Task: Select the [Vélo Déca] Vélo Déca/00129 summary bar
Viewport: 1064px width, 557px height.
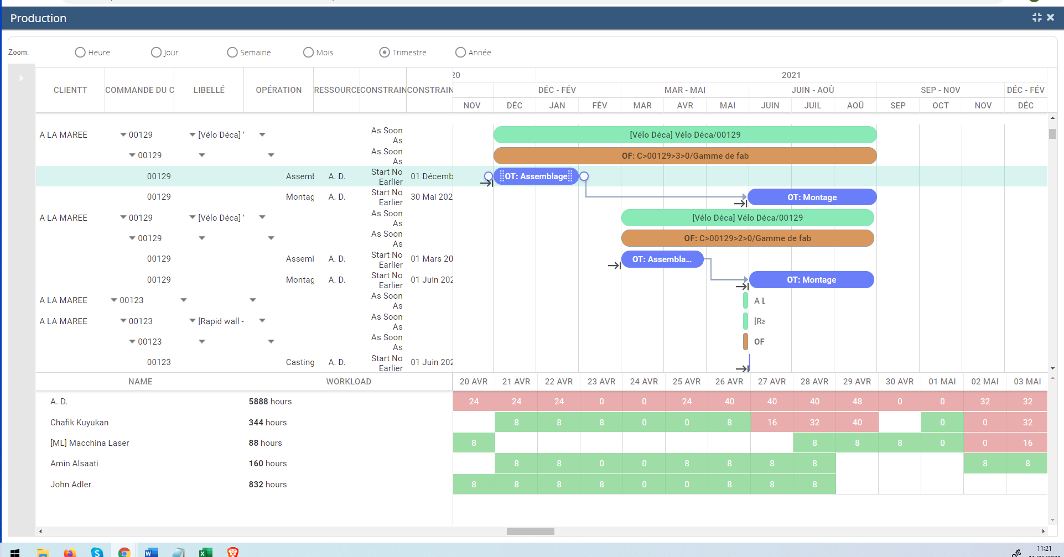Action: click(x=684, y=134)
